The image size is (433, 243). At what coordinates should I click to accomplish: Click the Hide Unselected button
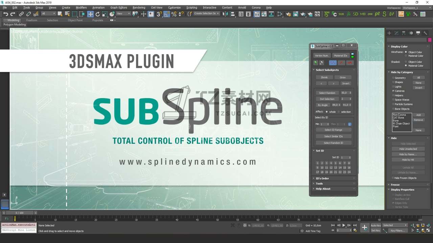click(x=408, y=149)
